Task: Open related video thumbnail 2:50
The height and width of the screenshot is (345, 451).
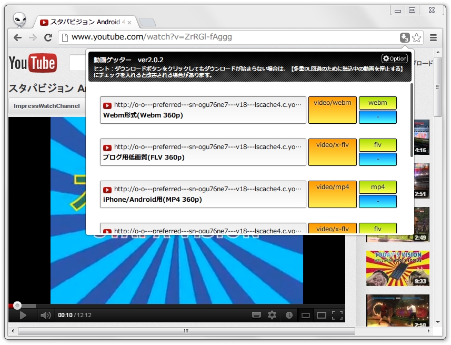Action: click(x=398, y=310)
